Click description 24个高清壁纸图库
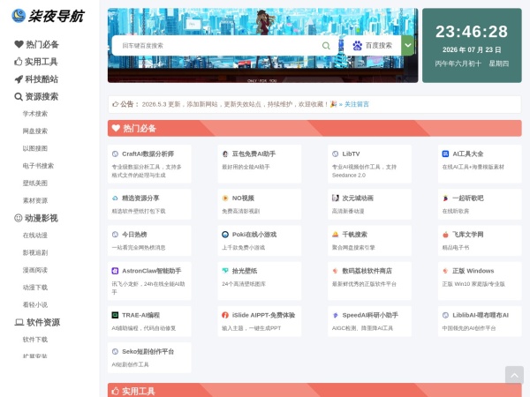This screenshot has height=397, width=530. pyautogui.click(x=244, y=284)
